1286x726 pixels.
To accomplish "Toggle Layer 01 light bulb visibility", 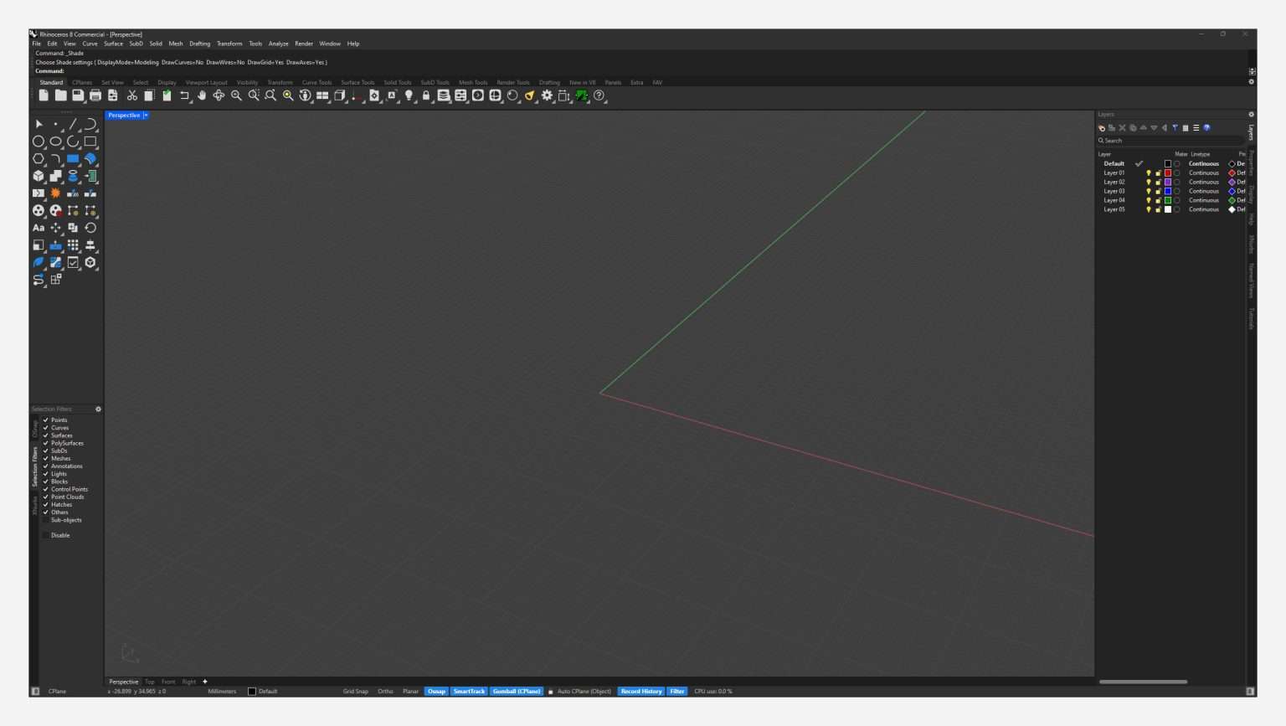I will pos(1149,173).
